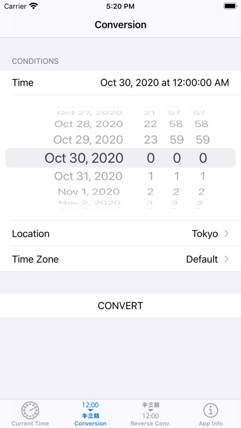Screen dimensions: 241x428
Task: Click the CONVERT button
Action: [120, 305]
